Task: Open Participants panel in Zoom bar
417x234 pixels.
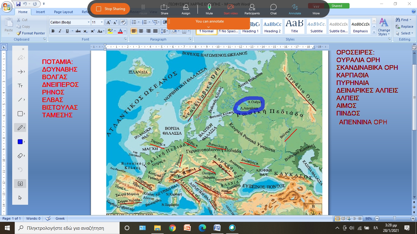Action: (252, 9)
